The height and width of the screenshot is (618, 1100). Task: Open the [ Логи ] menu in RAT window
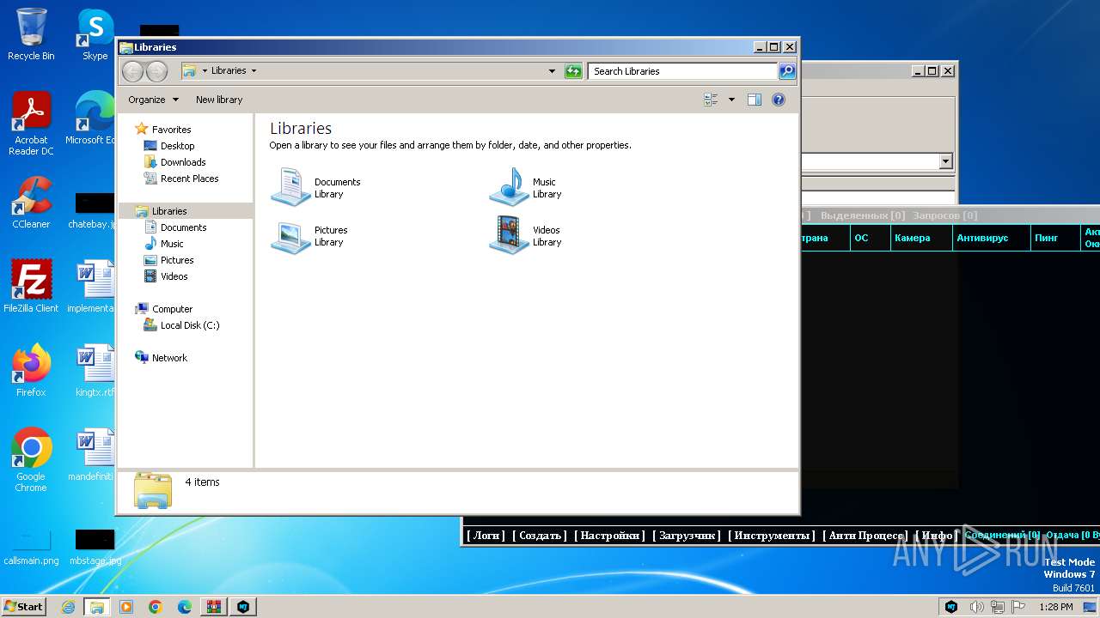click(x=486, y=536)
